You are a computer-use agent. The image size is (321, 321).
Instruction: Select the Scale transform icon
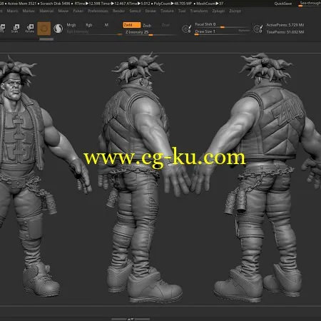16,29
